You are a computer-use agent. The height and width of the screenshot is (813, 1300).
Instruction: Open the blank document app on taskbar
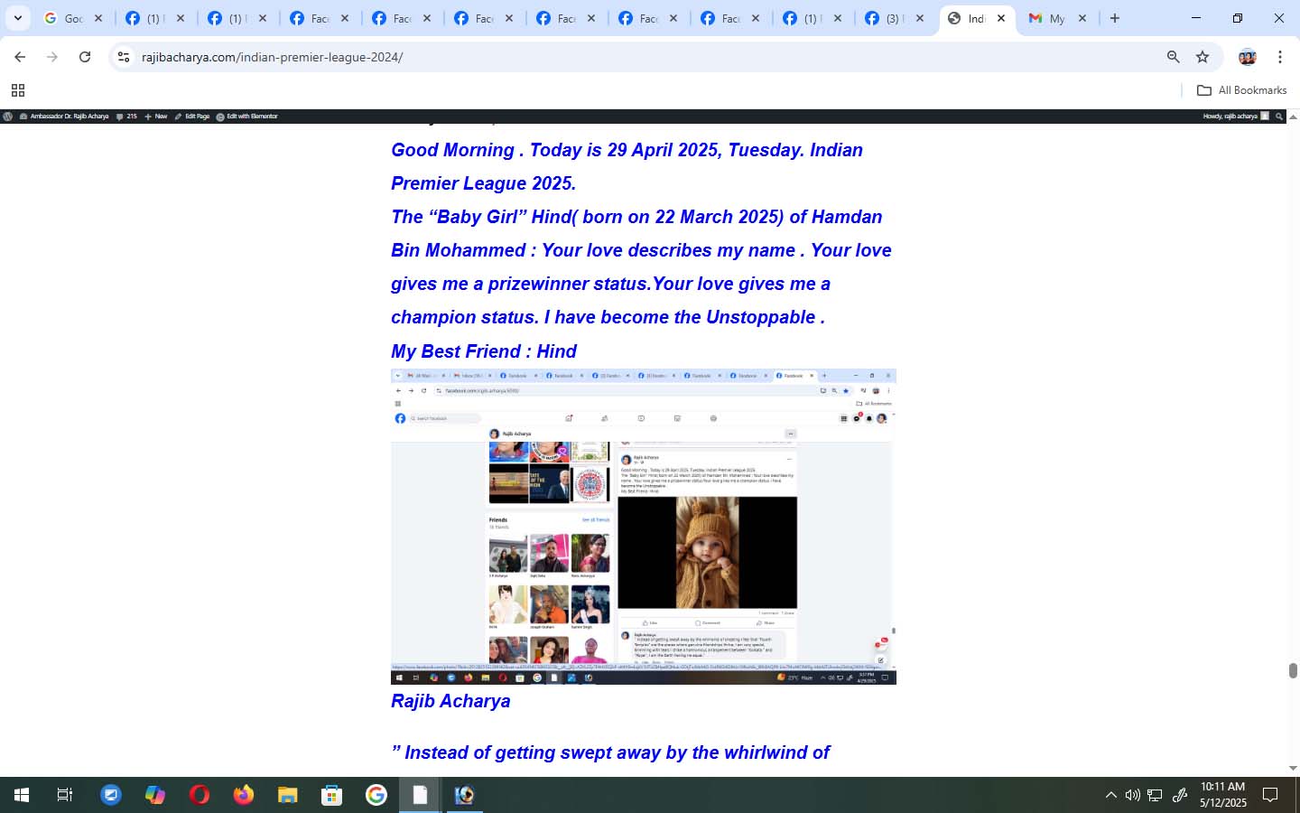[x=421, y=795]
